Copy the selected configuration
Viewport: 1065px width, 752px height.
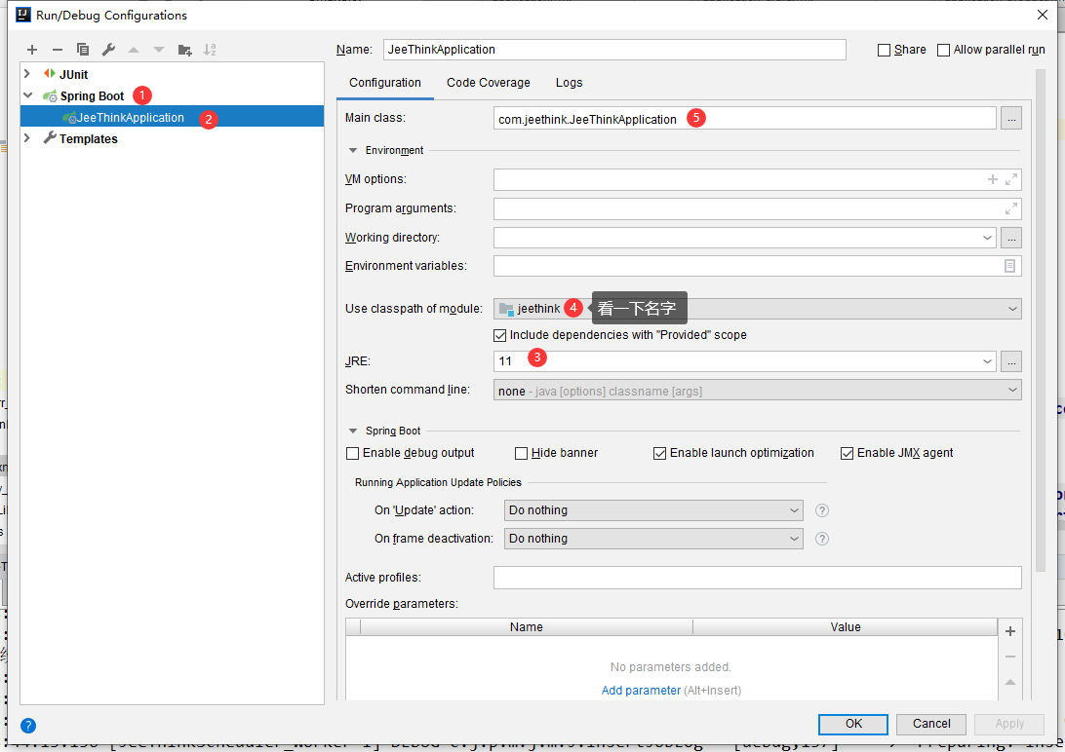click(x=83, y=50)
